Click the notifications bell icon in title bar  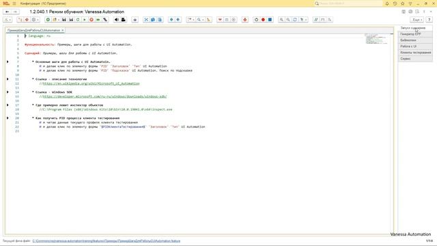coord(387,3)
